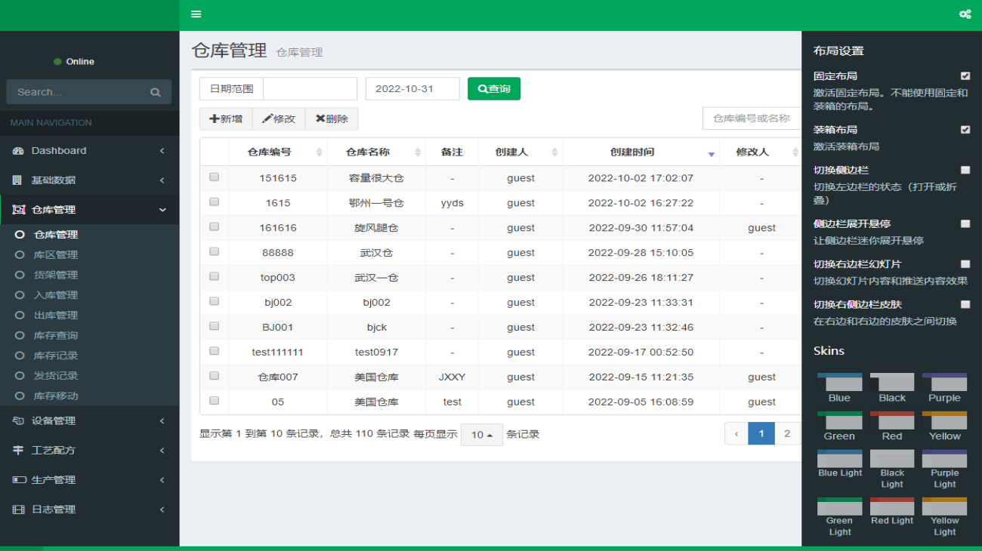Click the 新增 add button
The width and height of the screenshot is (982, 551).
click(x=226, y=119)
